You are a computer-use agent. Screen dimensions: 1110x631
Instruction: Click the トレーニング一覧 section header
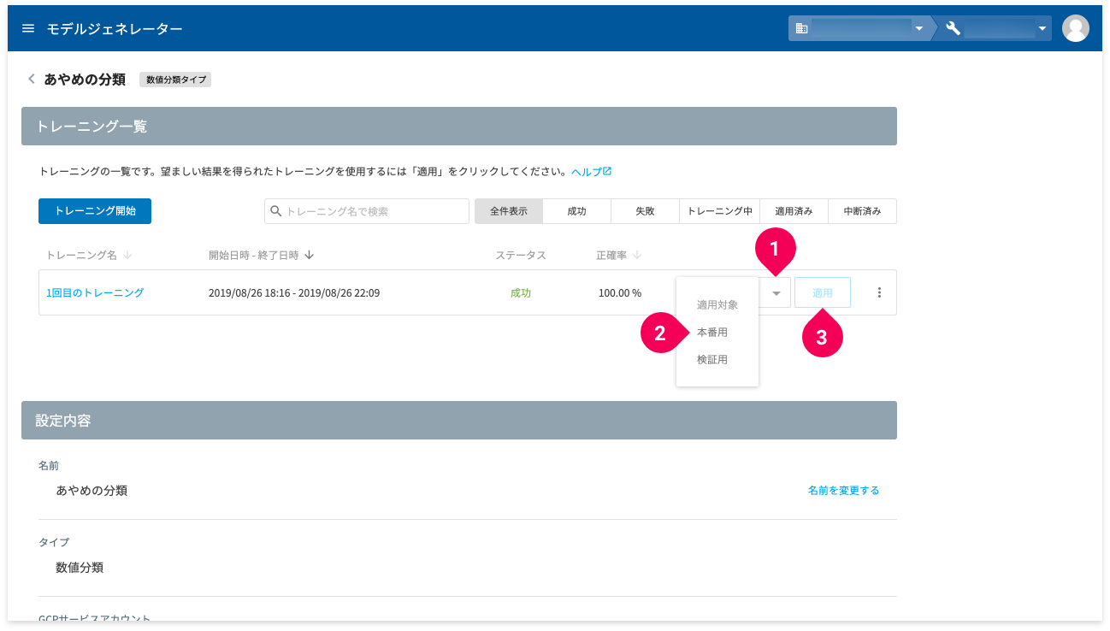click(459, 126)
